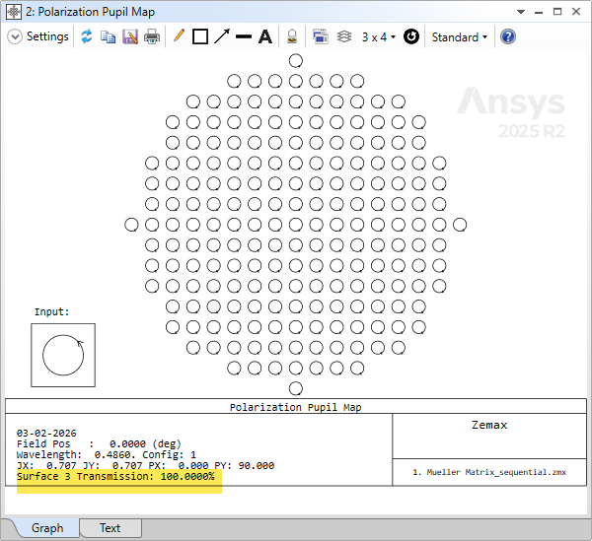Click the Surface 3 Transmission text
Viewport: 592px width, 541px height.
coord(115,477)
